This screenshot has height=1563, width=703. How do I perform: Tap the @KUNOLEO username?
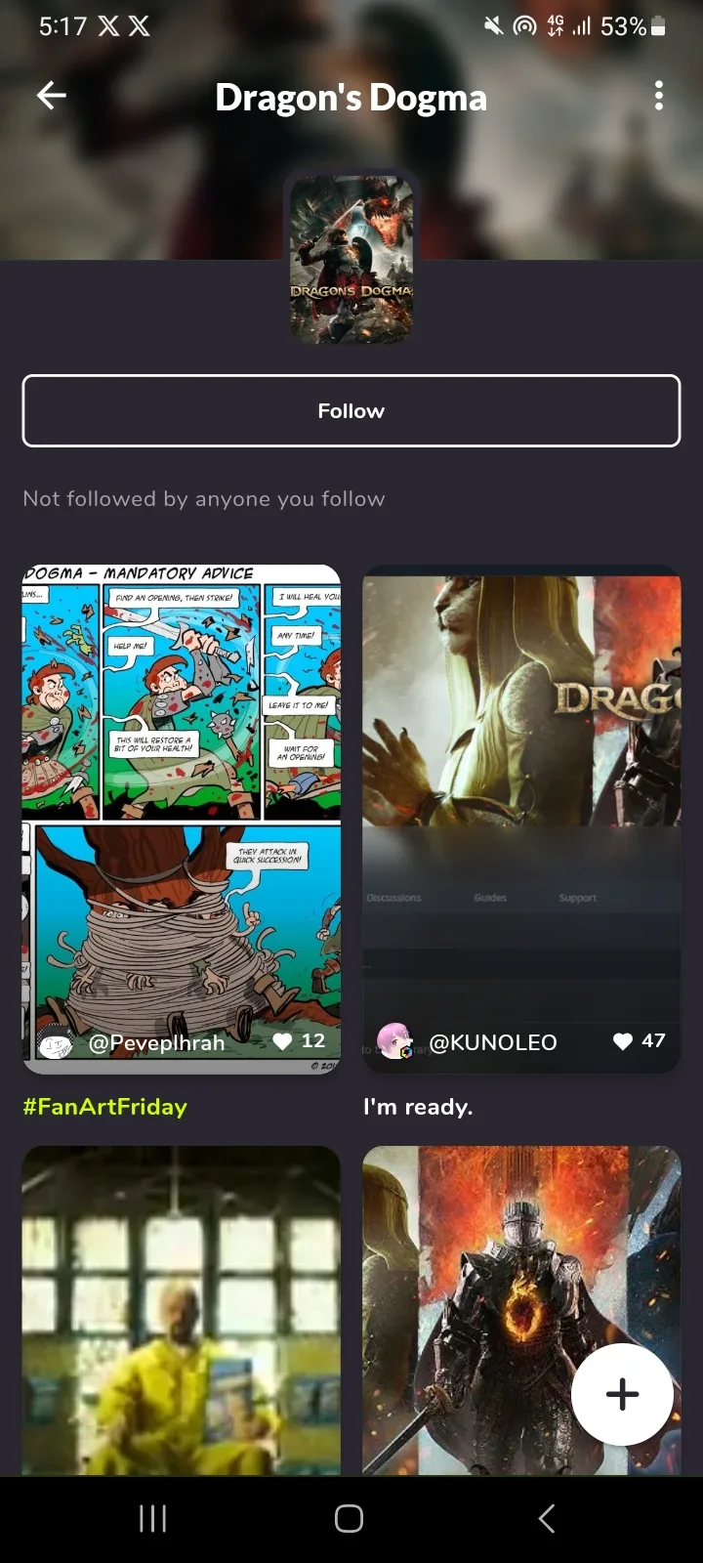click(493, 1042)
